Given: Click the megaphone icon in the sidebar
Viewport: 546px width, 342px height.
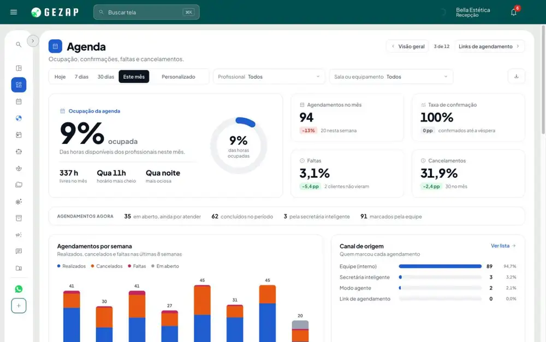Looking at the screenshot, I should pyautogui.click(x=19, y=235).
